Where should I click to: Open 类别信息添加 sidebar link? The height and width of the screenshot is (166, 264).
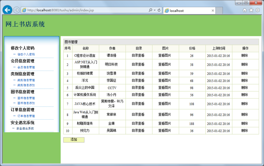[26, 85]
